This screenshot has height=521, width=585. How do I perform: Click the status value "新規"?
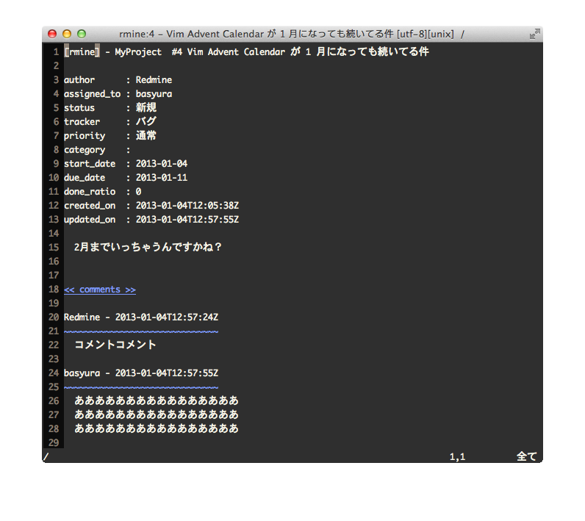point(146,108)
